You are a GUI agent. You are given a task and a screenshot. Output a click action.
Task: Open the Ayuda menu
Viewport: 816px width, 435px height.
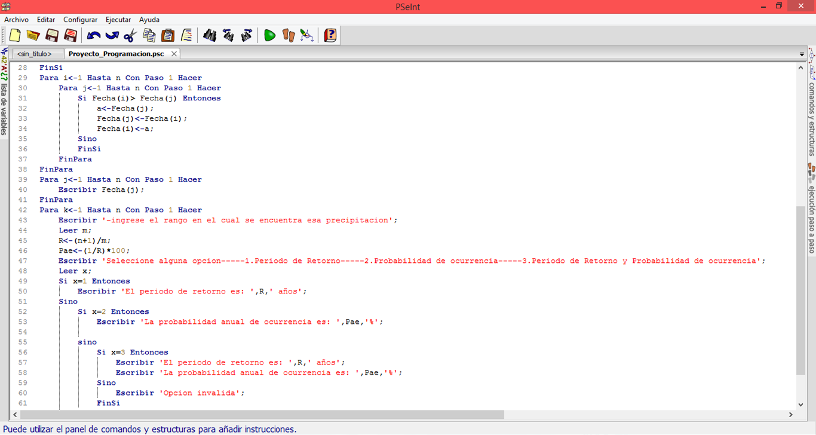tap(149, 20)
